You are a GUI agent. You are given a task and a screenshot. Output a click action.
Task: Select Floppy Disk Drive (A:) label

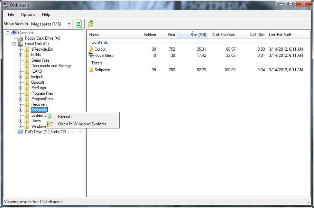click(x=43, y=38)
